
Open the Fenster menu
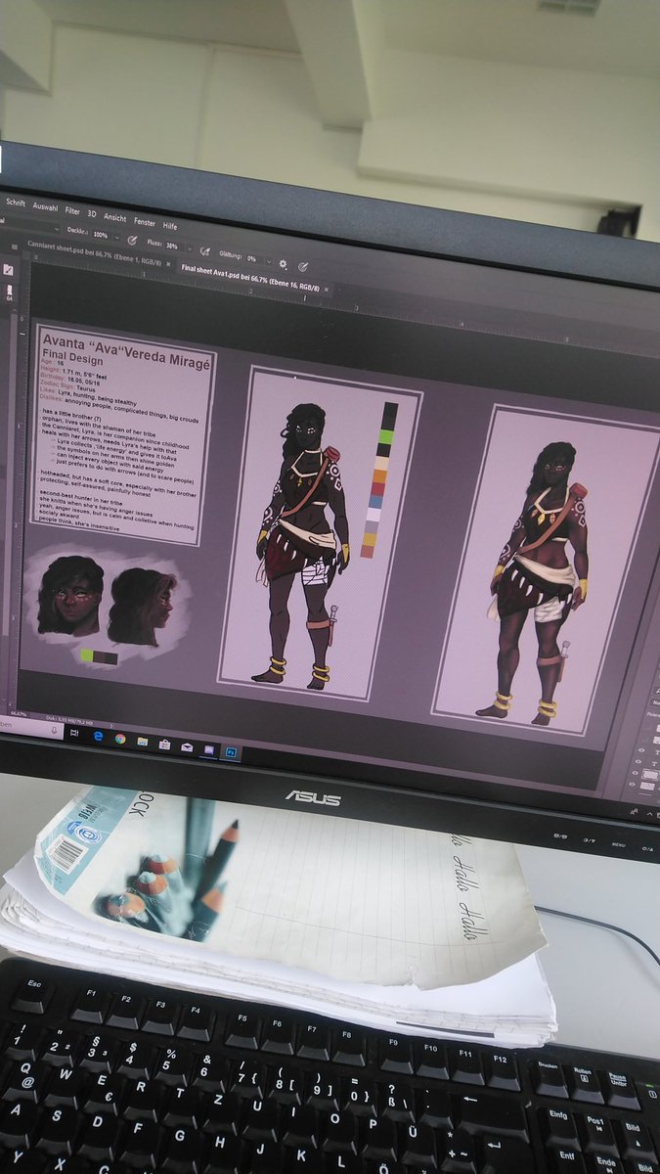click(145, 222)
